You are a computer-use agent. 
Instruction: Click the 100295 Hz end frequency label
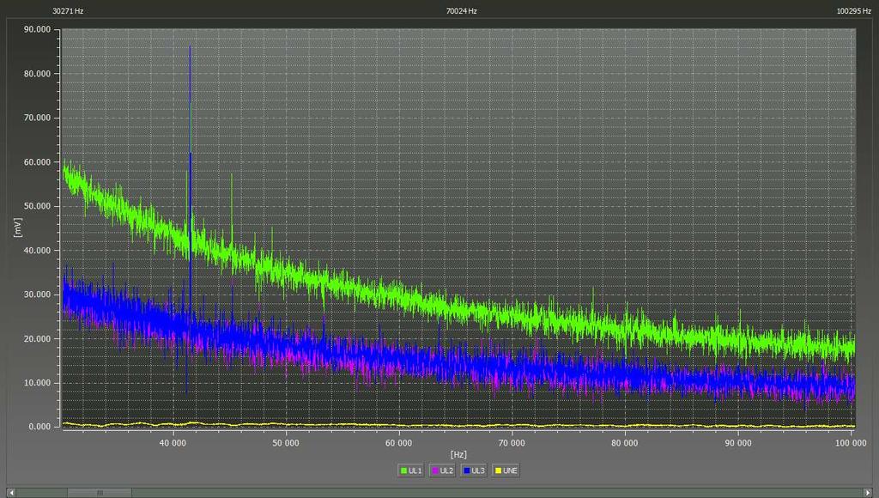pos(854,10)
